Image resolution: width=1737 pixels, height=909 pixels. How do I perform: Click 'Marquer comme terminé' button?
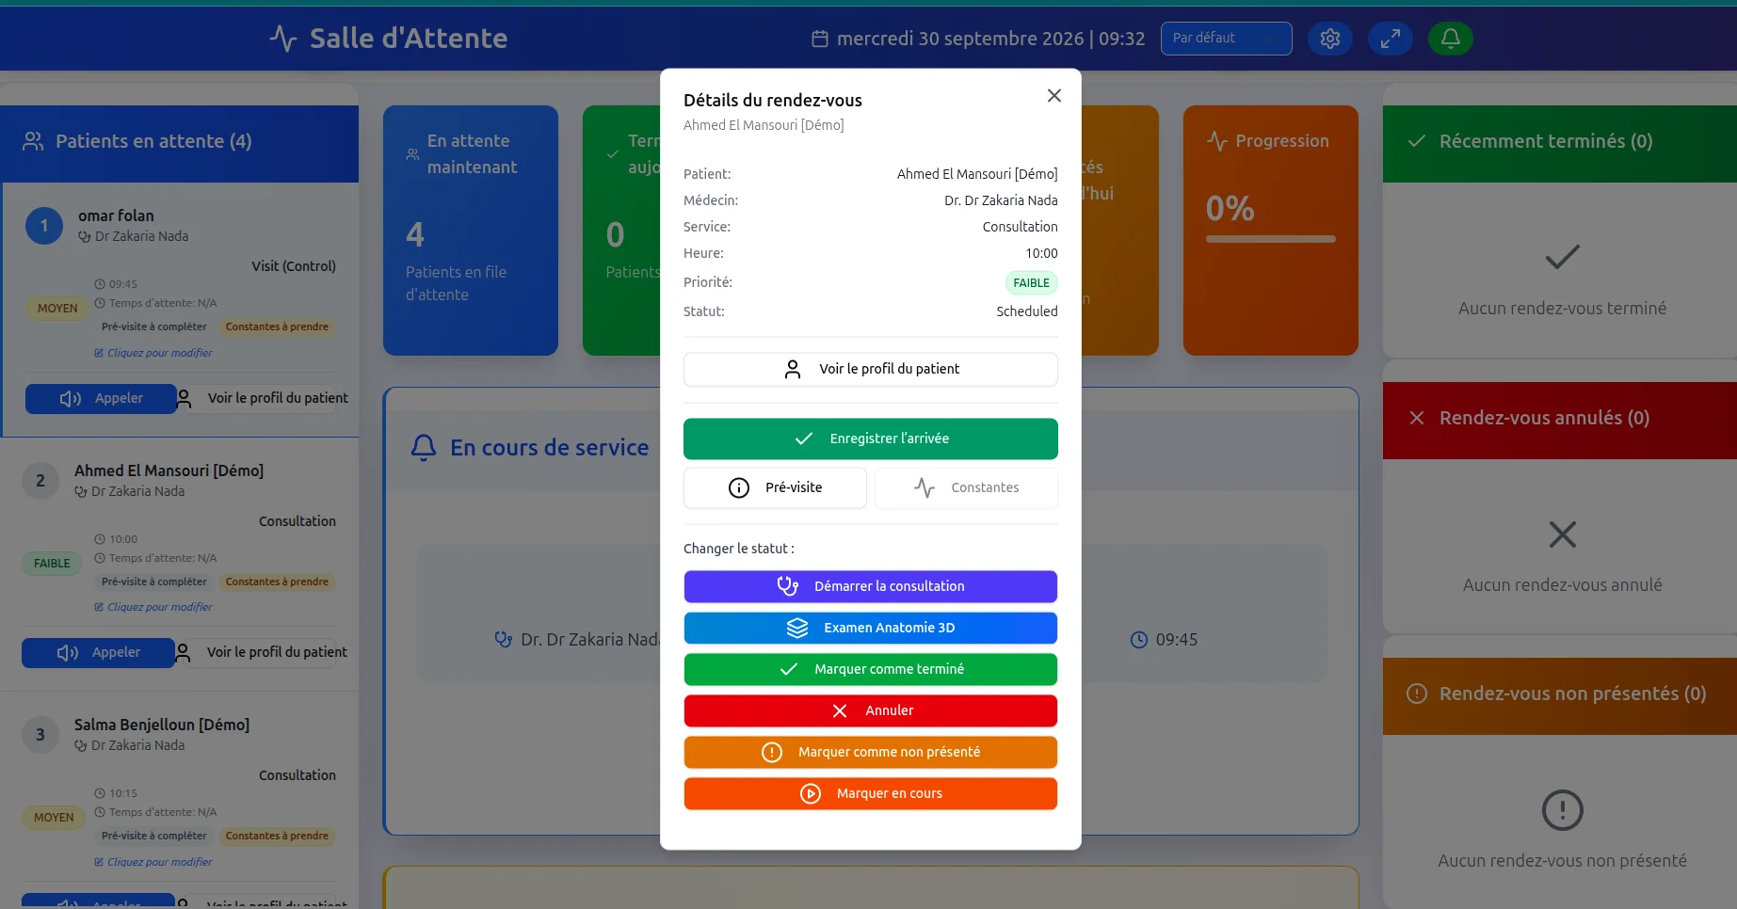pyautogui.click(x=870, y=669)
